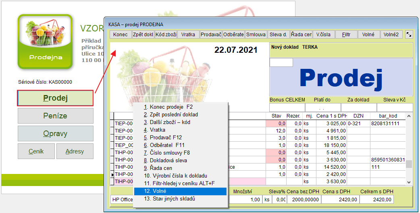Choose 4. Vratka in context menu

180,130
